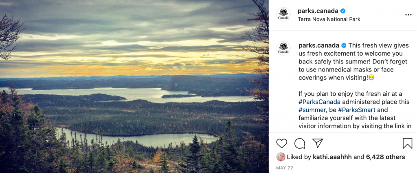Click verified badge next to header username

click(343, 11)
